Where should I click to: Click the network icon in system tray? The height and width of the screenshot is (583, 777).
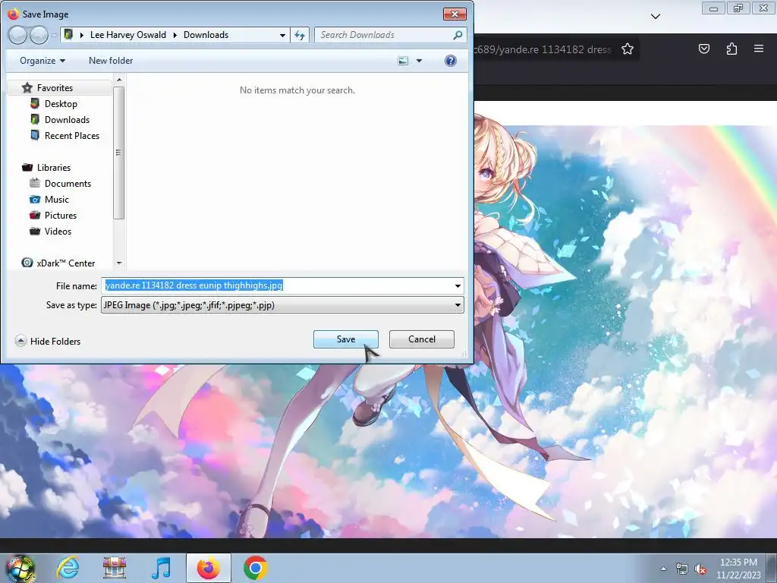[x=682, y=569]
